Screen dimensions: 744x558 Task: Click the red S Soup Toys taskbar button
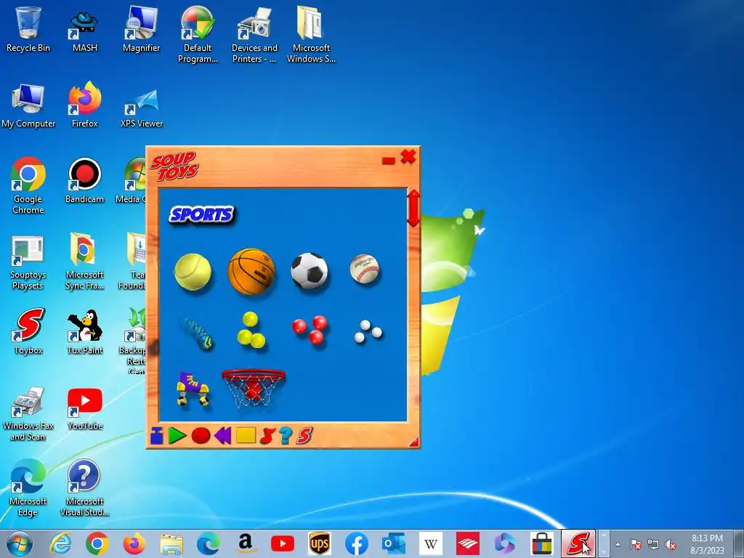coord(578,543)
